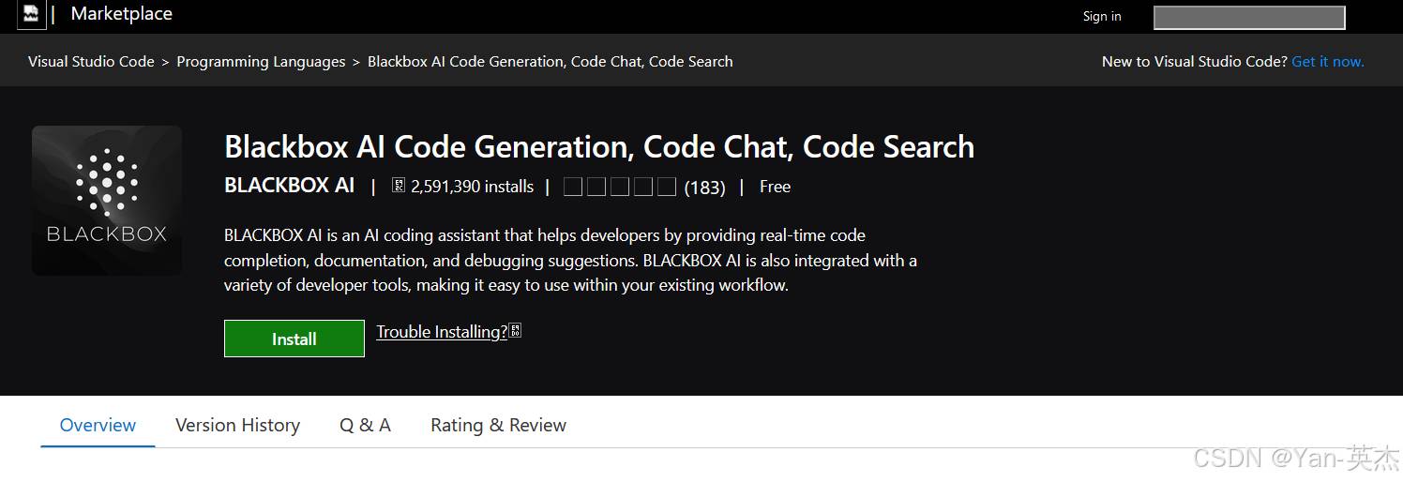Click the Blackbox extension logo image
Image resolution: width=1403 pixels, height=482 pixels.
[x=107, y=201]
